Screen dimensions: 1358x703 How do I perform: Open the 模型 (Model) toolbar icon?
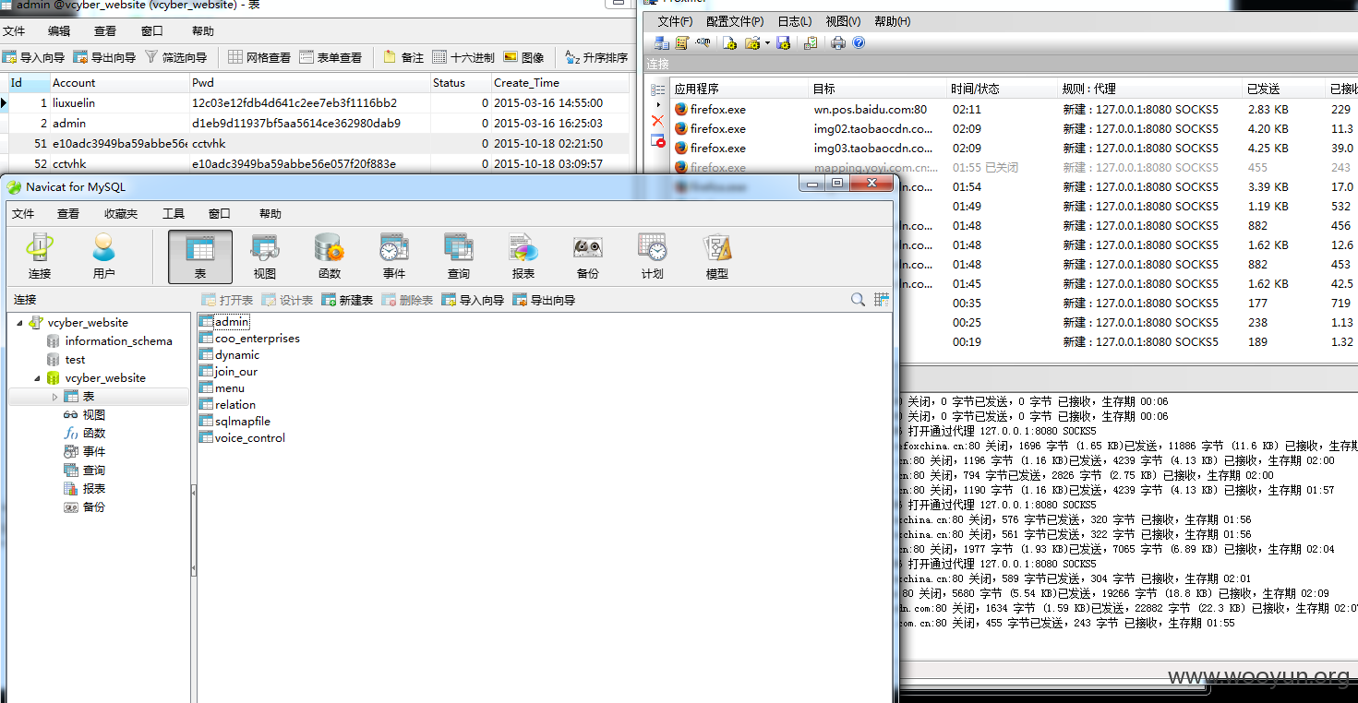pyautogui.click(x=717, y=256)
